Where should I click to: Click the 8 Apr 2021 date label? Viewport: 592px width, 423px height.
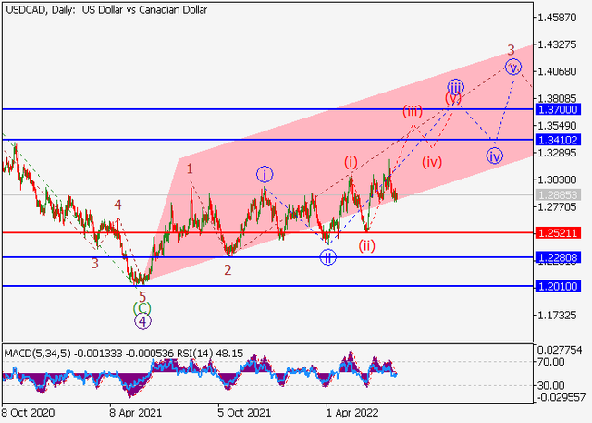pyautogui.click(x=136, y=413)
